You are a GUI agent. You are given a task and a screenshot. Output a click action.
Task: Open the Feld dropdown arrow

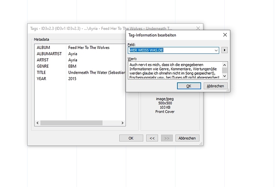pos(216,51)
